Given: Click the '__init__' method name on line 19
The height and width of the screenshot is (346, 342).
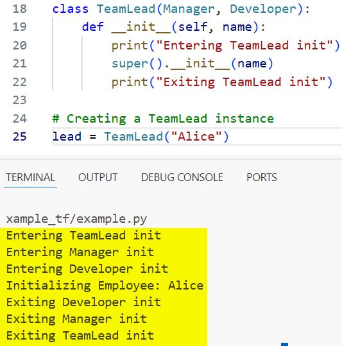Looking at the screenshot, I should tap(141, 28).
